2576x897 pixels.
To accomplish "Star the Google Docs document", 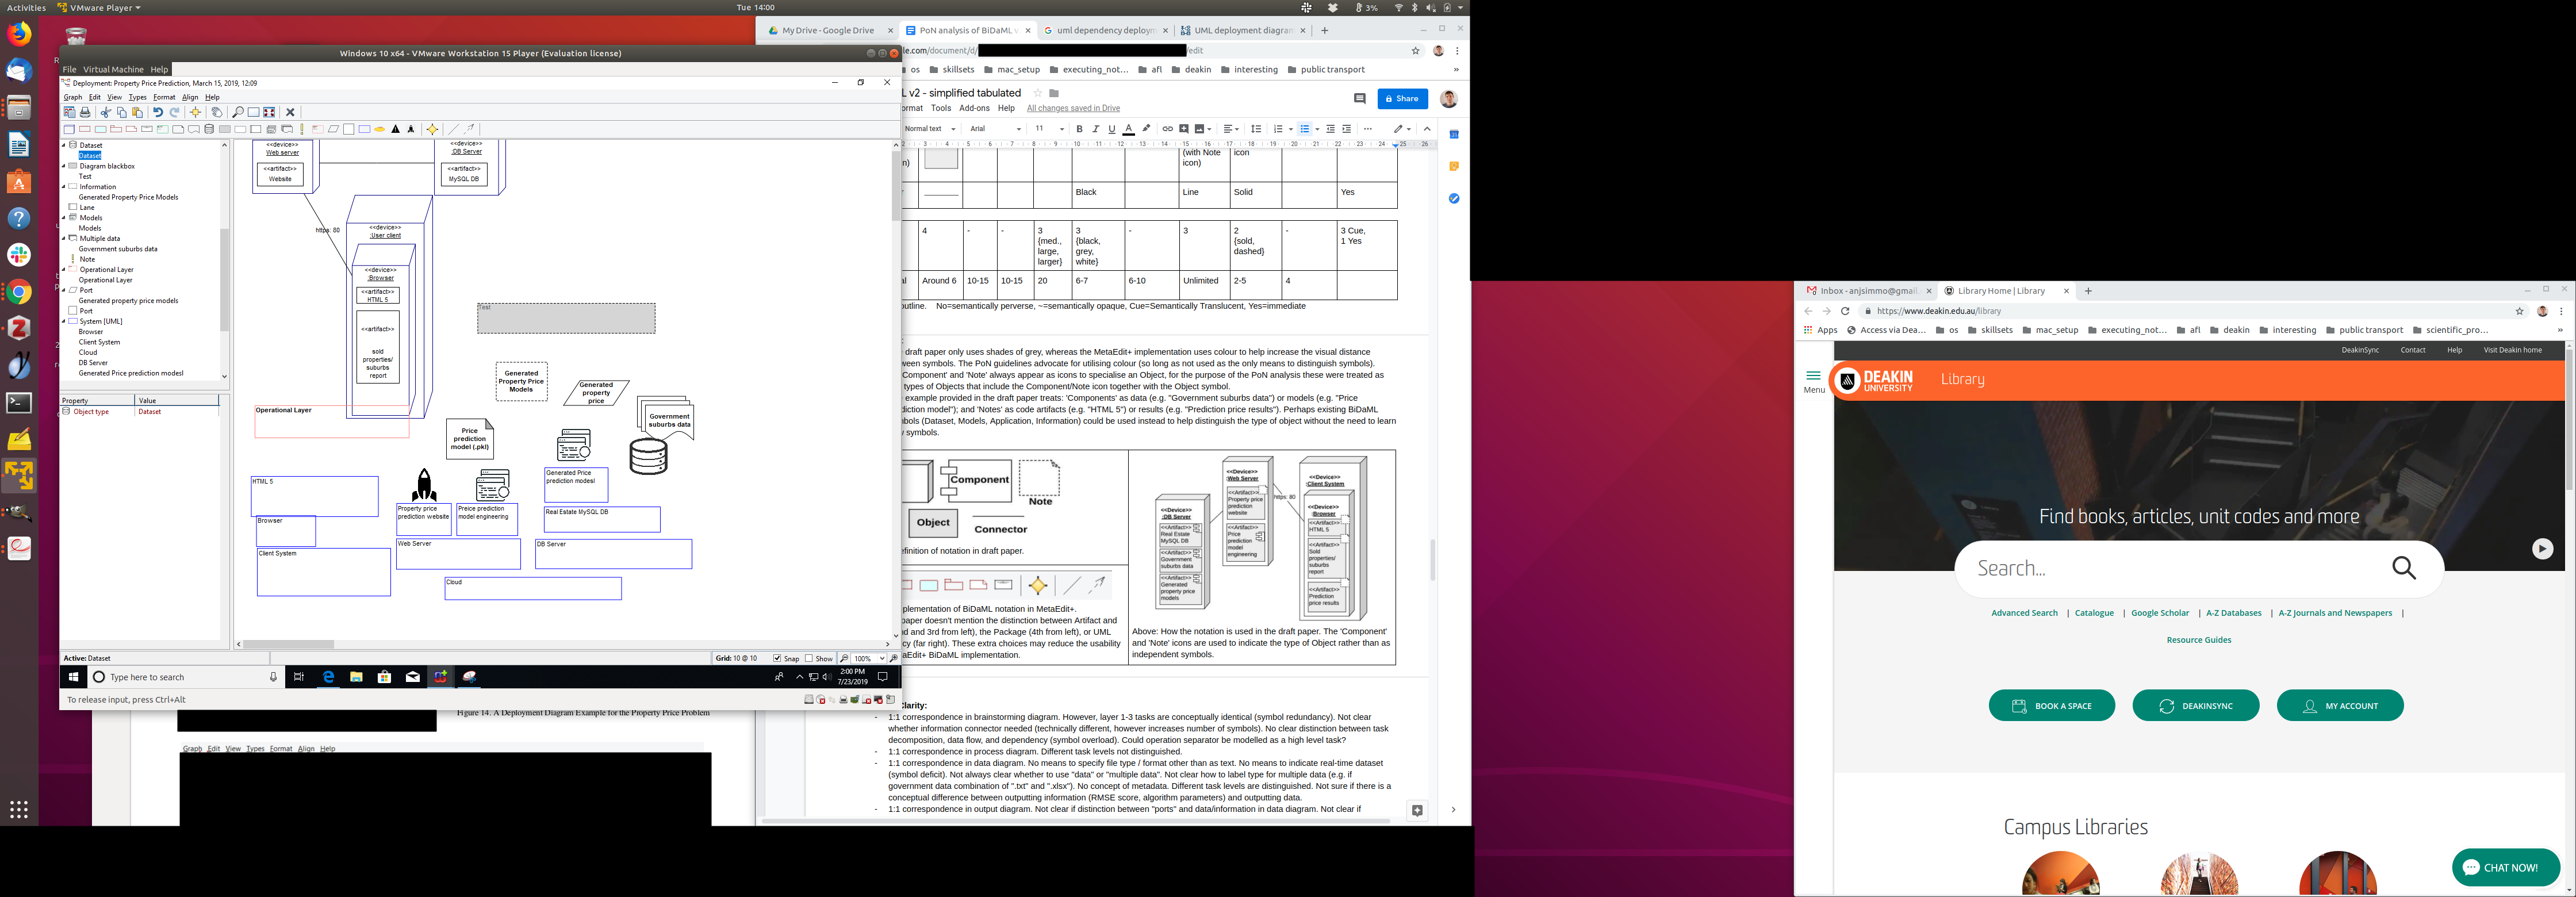I will click(x=1037, y=93).
